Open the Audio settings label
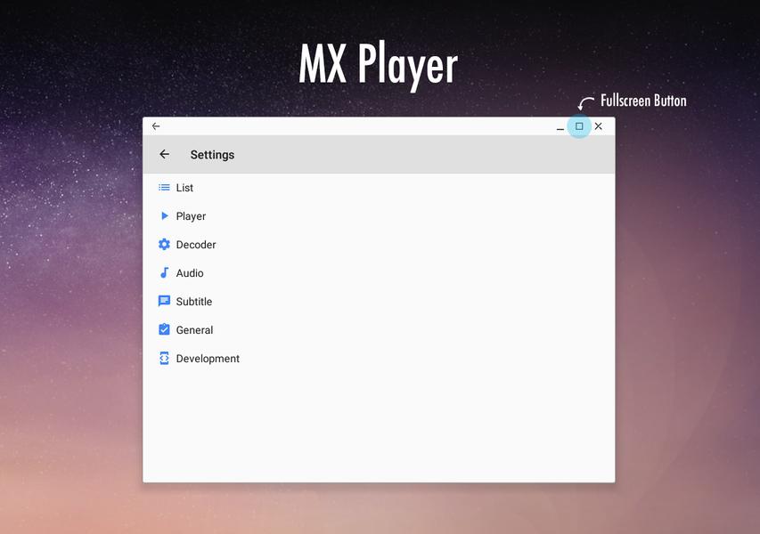This screenshot has width=760, height=534. click(190, 273)
